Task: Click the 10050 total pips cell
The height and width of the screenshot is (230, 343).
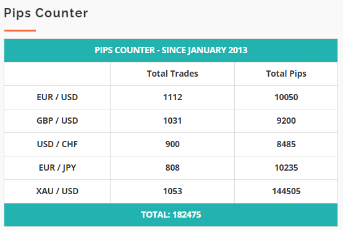Action: tap(286, 97)
